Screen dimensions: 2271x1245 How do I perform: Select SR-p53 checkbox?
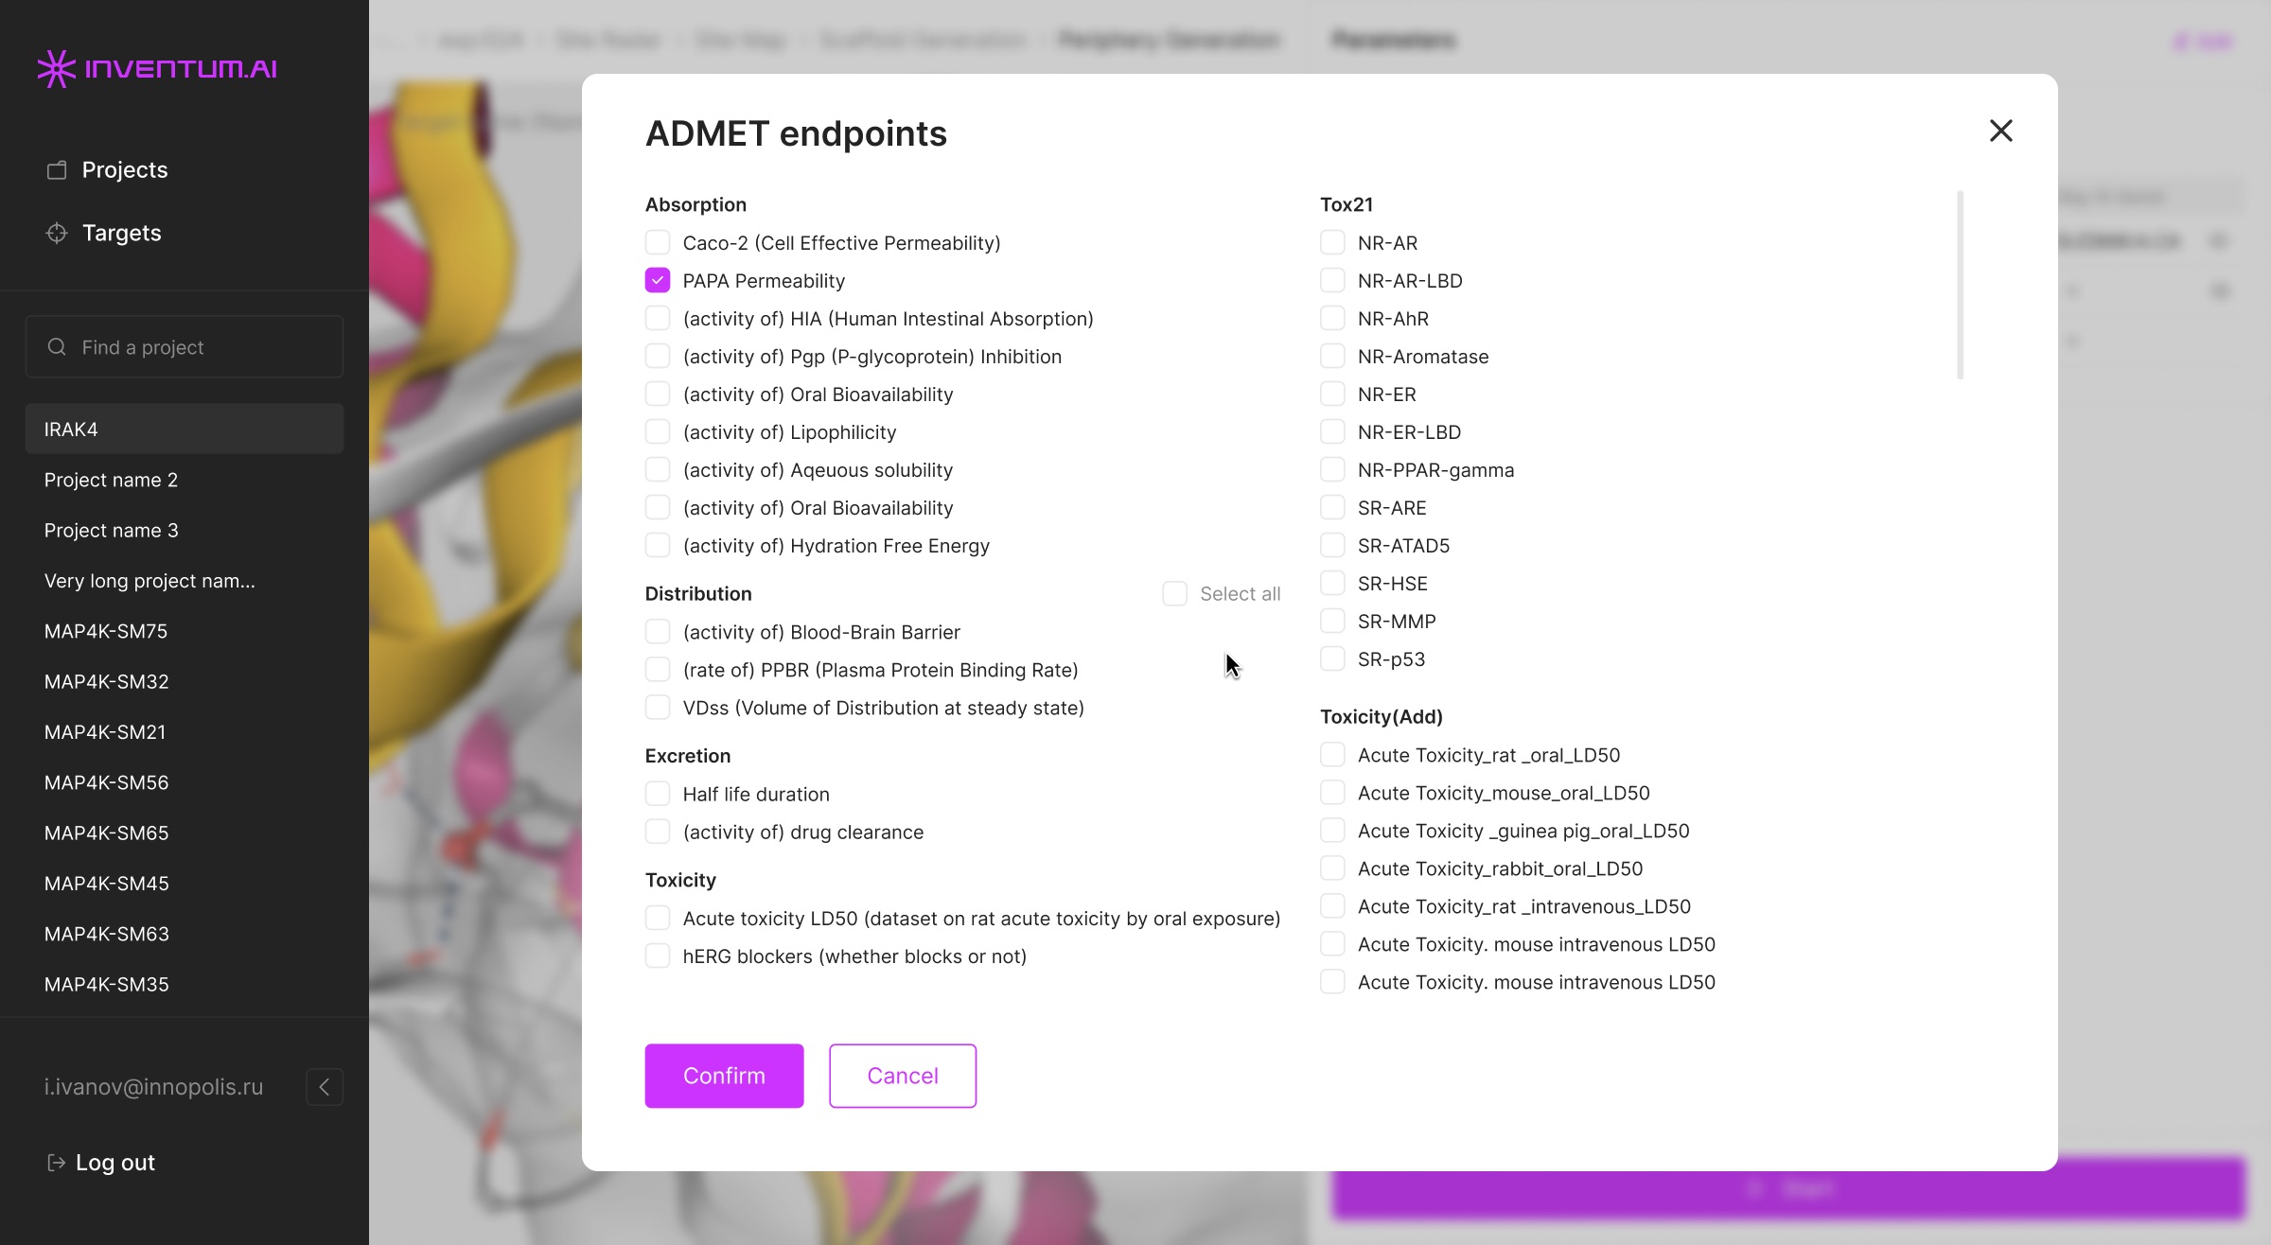1332,659
